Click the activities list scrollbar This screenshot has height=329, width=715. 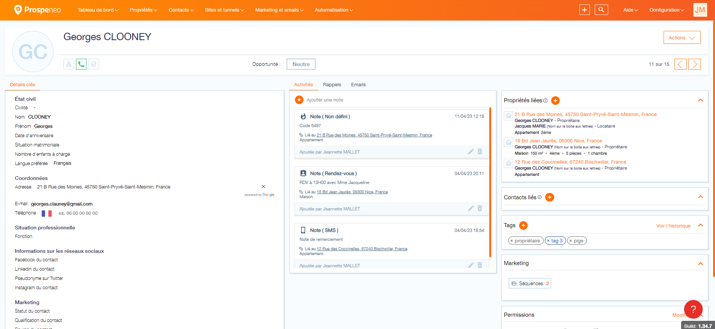click(490, 182)
